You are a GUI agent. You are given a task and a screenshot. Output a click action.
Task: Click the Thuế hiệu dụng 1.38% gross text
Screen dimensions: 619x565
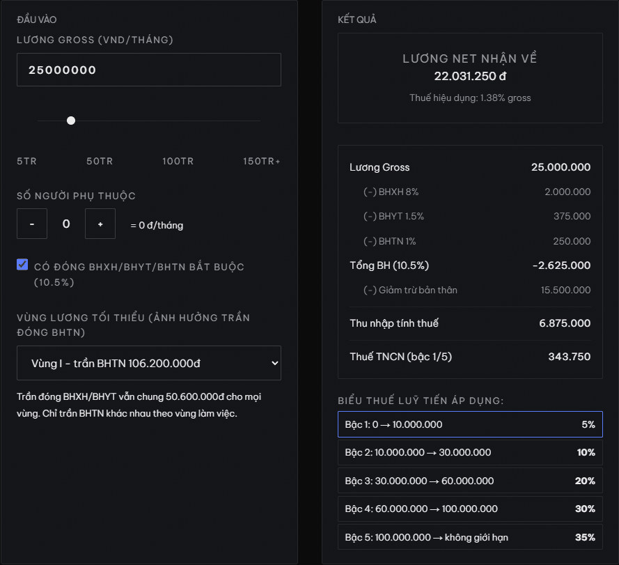pyautogui.click(x=470, y=98)
